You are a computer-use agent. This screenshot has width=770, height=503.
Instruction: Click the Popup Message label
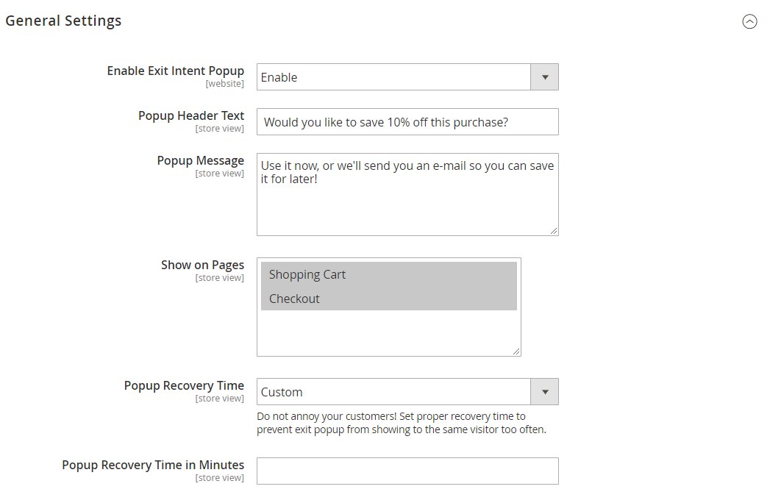[200, 160]
